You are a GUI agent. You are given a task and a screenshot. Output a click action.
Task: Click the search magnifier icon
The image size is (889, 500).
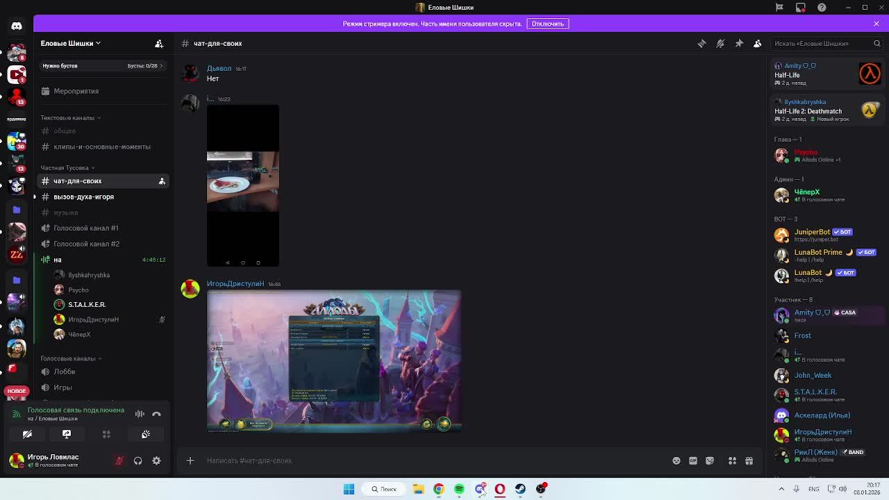point(876,43)
